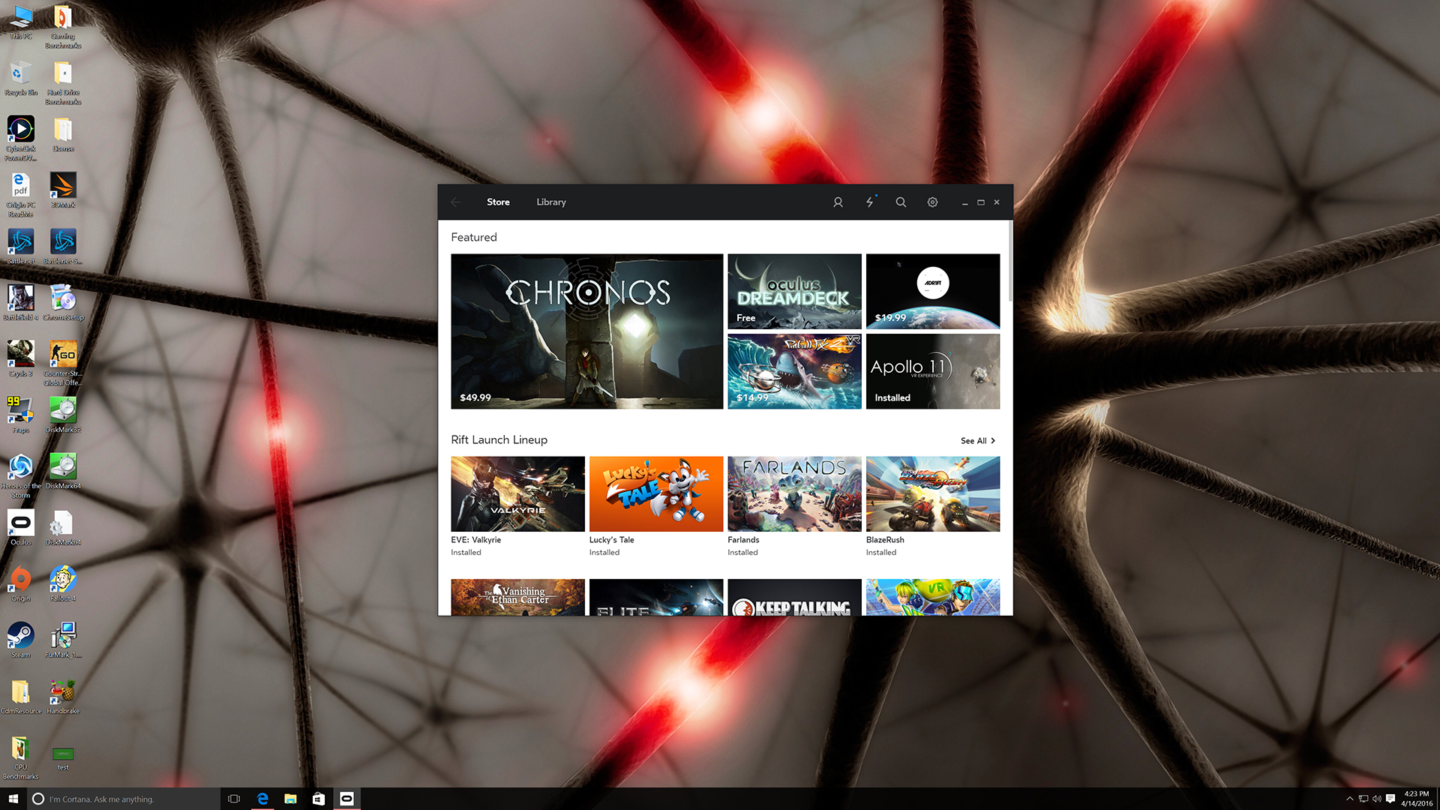Select the CyberLink PowerDVD desktop icon

tap(21, 138)
